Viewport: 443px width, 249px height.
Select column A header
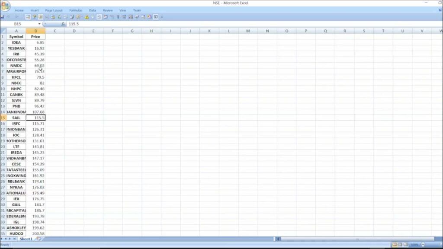tap(16, 31)
